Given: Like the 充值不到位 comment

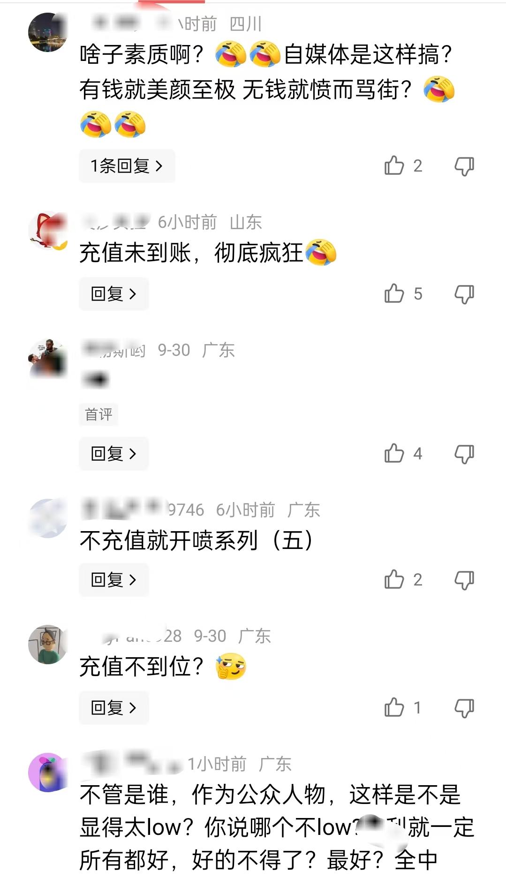Looking at the screenshot, I should (x=394, y=707).
